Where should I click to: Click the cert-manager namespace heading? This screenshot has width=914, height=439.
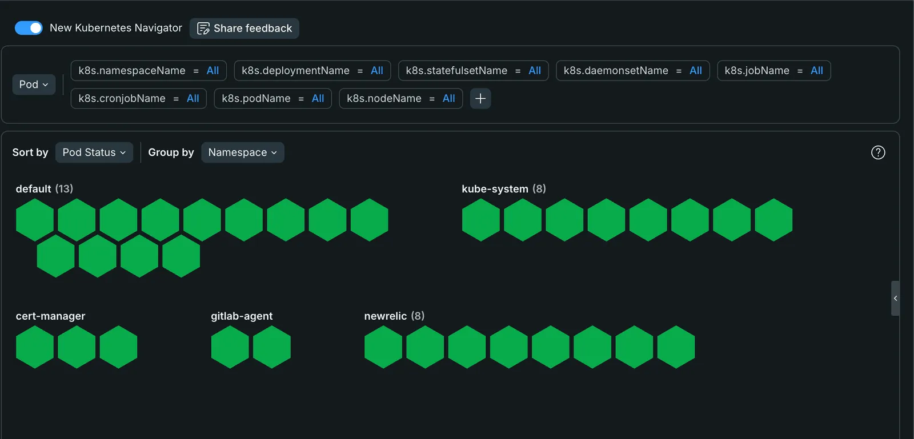(50, 316)
